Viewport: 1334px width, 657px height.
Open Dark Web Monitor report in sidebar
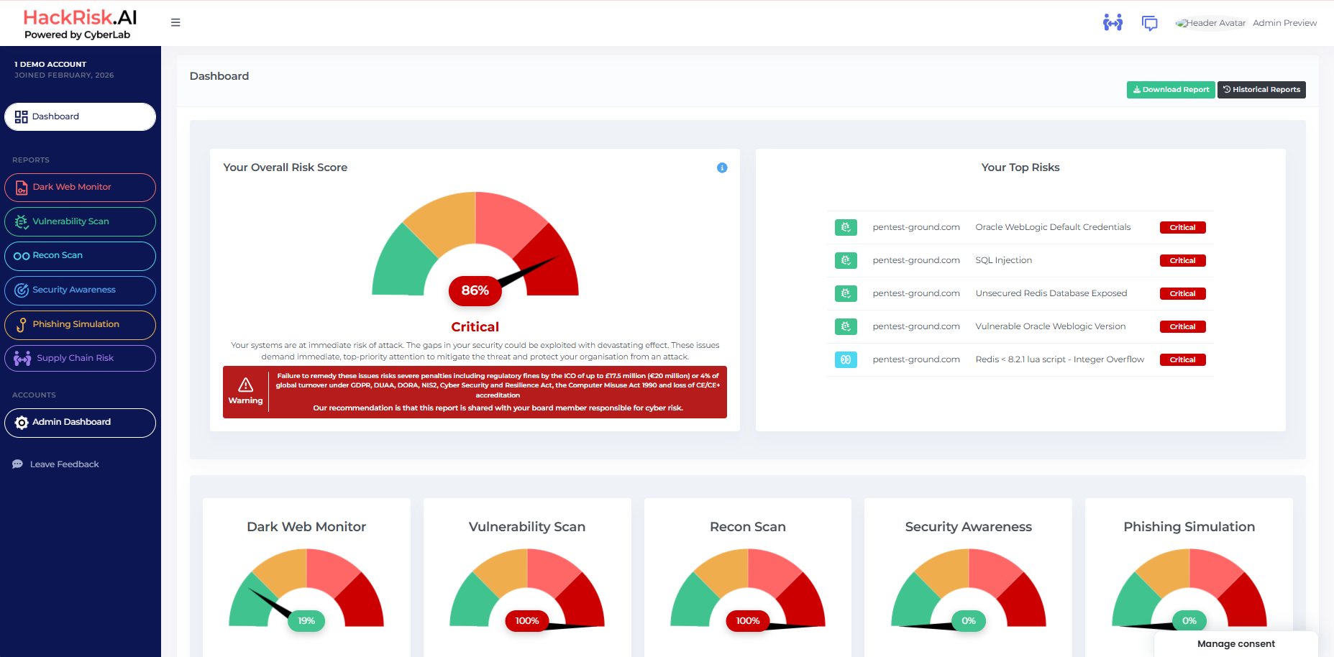click(x=80, y=187)
